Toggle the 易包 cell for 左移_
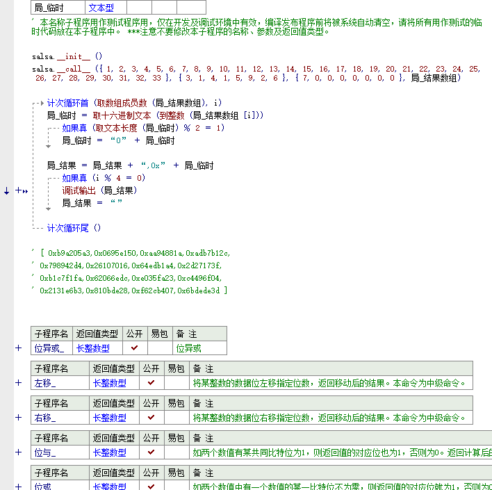 point(177,383)
